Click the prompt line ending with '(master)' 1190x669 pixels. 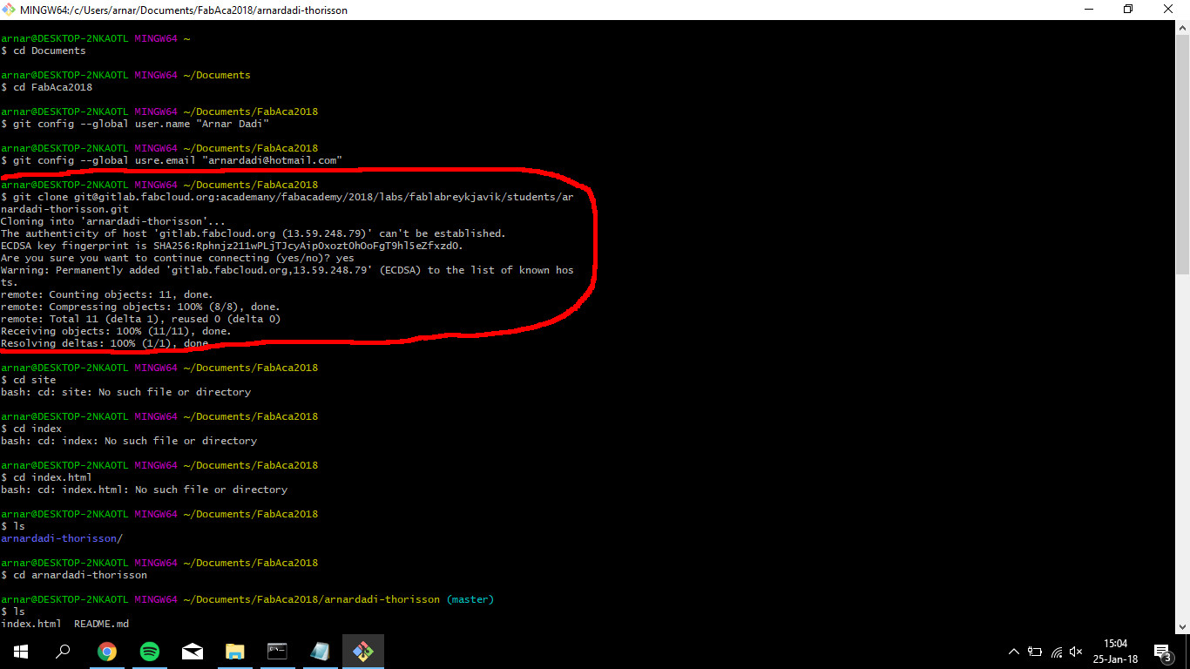247,599
